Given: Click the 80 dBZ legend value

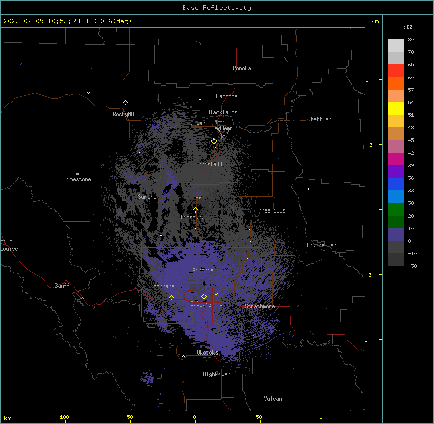Looking at the screenshot, I should coord(411,40).
